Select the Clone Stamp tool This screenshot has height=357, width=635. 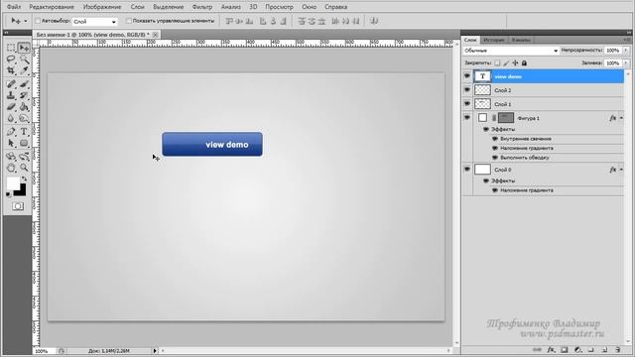pyautogui.click(x=11, y=95)
